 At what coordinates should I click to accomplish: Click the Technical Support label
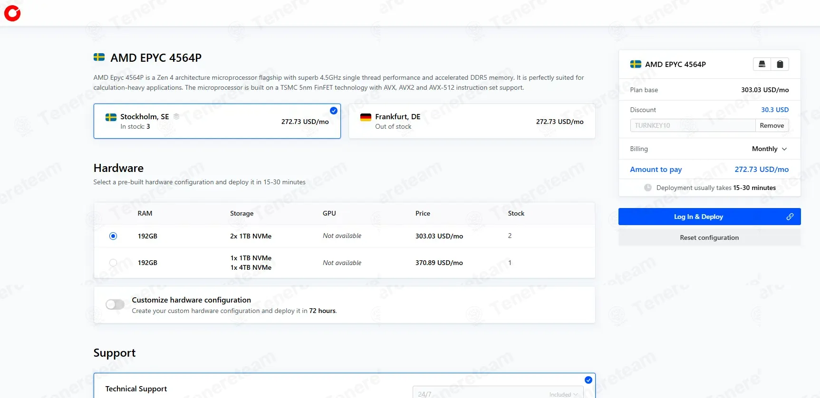click(136, 389)
